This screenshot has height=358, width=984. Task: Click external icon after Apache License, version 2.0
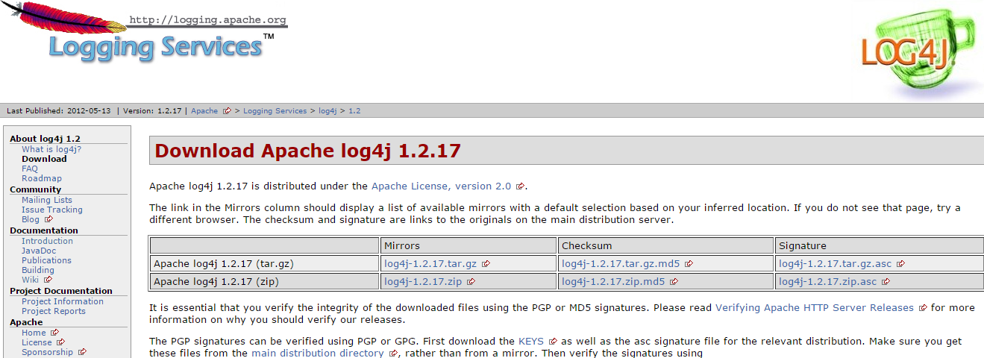(520, 186)
